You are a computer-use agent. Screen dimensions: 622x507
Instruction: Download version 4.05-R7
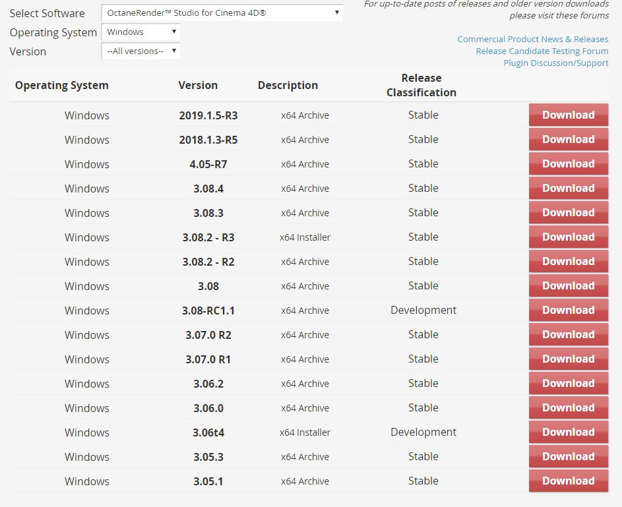(568, 164)
